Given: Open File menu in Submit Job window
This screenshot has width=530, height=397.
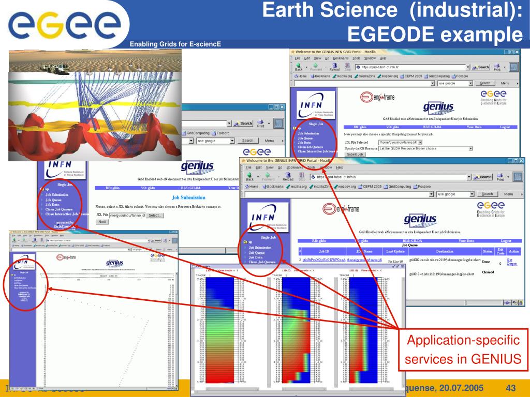Looking at the screenshot, I should click(298, 58).
